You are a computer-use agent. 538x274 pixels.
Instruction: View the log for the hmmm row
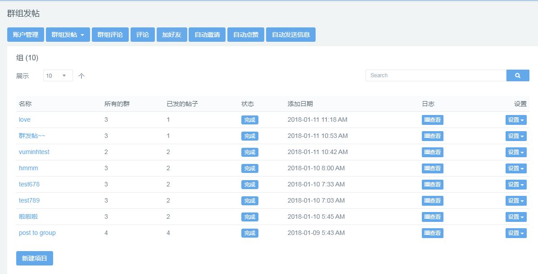tap(432, 168)
